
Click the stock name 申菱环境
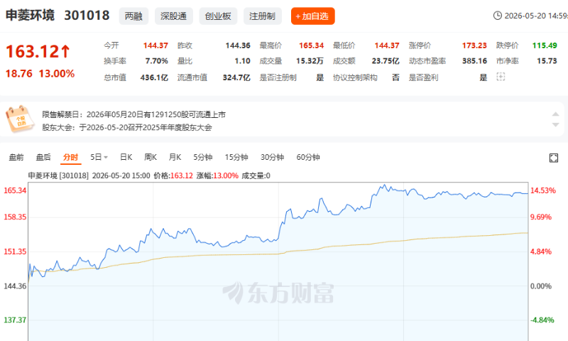point(30,15)
